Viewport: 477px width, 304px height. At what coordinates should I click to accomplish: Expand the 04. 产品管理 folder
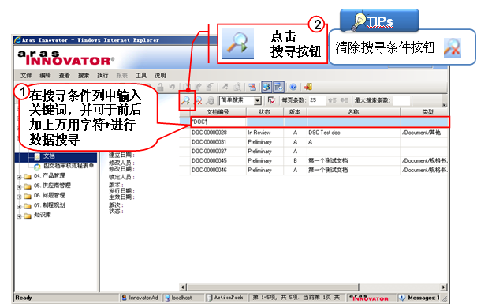coord(19,177)
